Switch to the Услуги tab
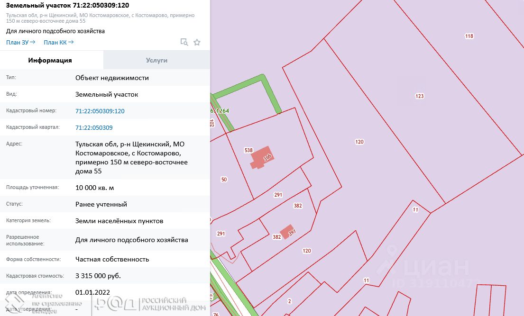The image size is (524, 316). [x=156, y=61]
